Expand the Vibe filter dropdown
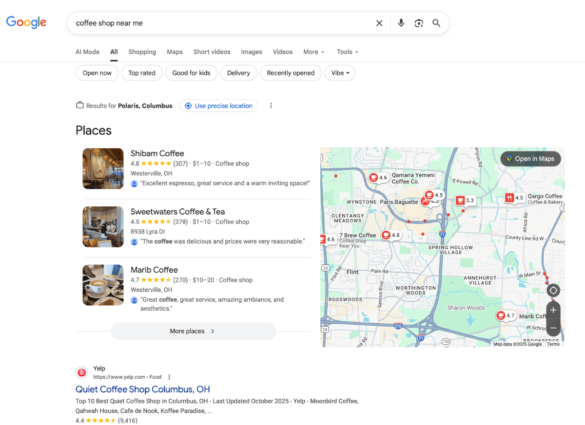The height and width of the screenshot is (425, 585). click(x=340, y=73)
